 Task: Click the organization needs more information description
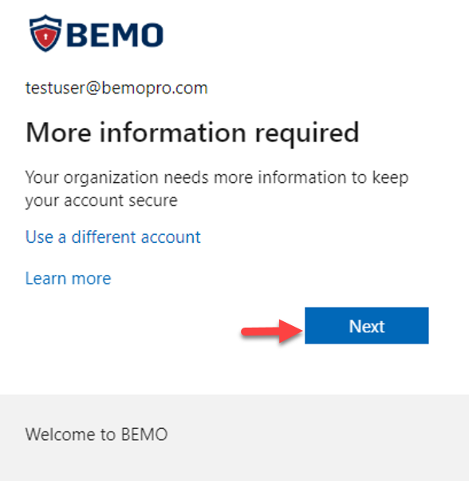point(217,189)
